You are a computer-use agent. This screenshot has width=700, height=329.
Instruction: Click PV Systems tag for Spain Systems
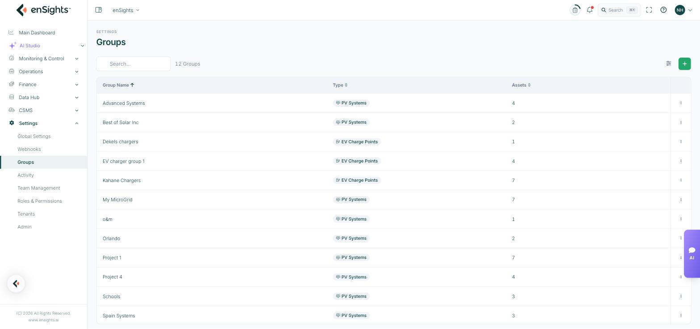[351, 316]
